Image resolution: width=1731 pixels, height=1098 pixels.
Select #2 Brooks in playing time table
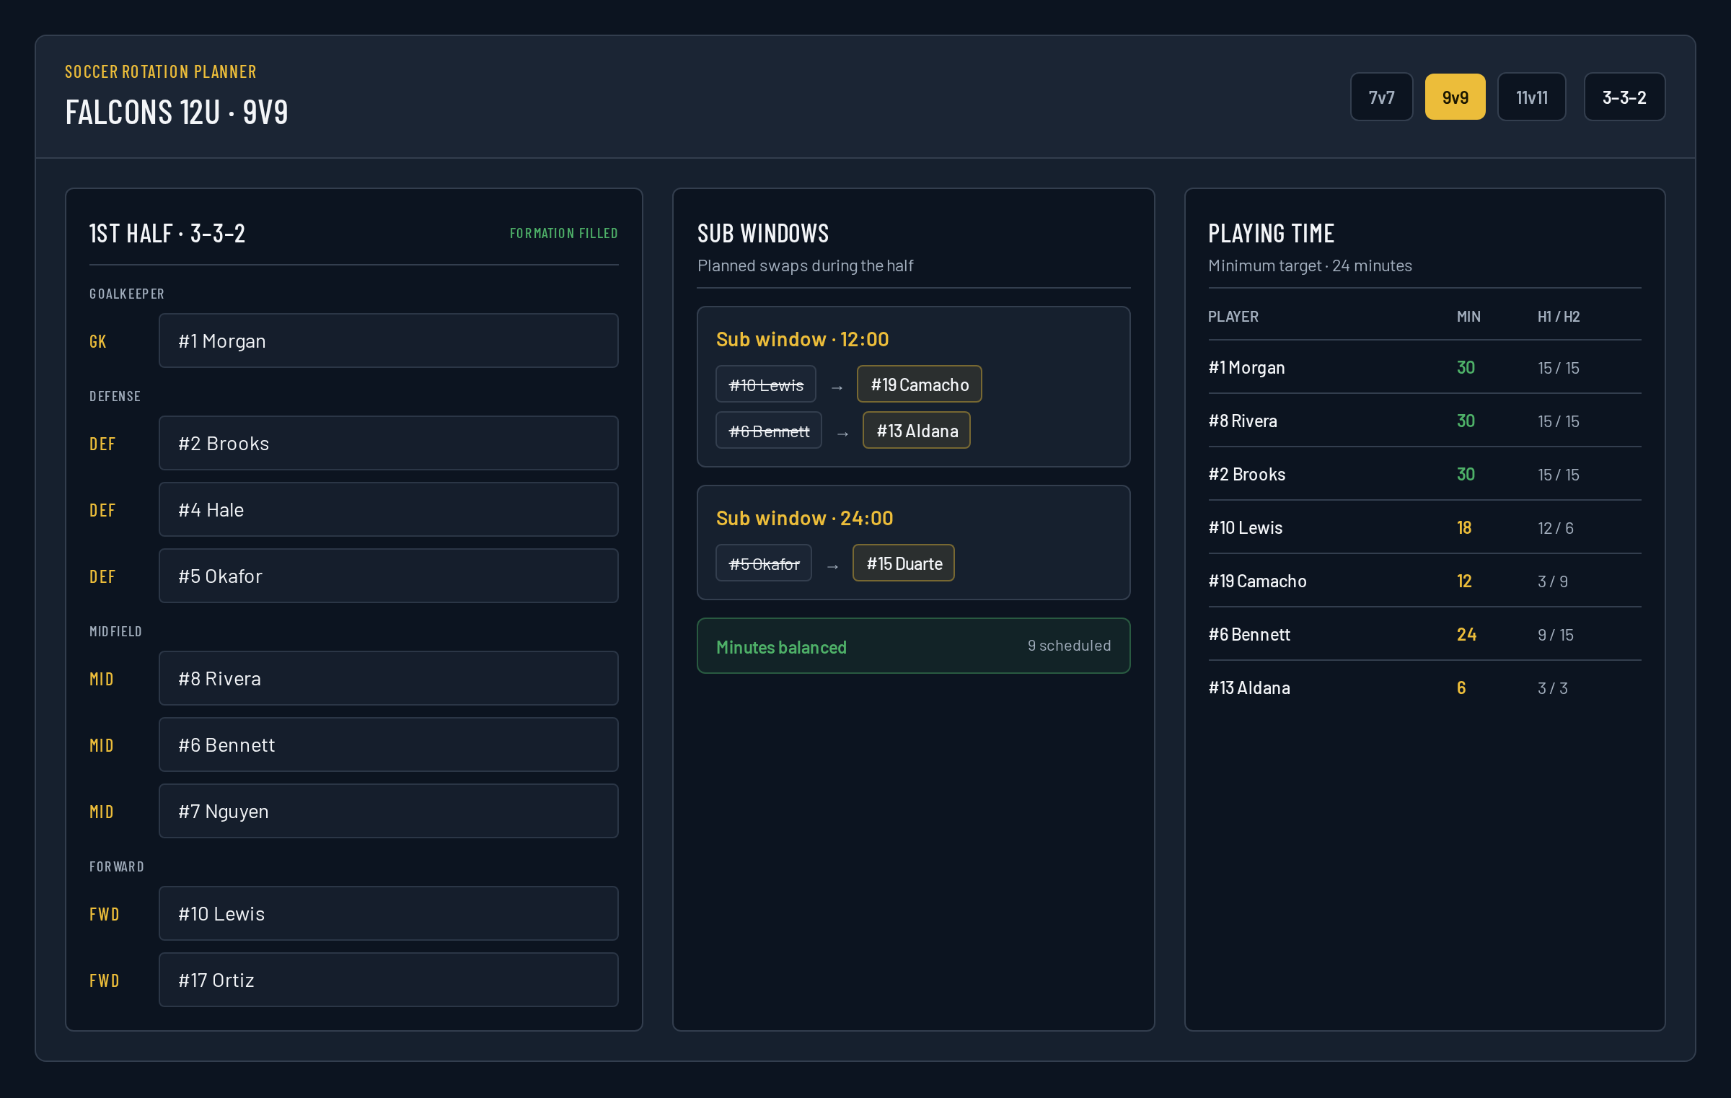1246,474
